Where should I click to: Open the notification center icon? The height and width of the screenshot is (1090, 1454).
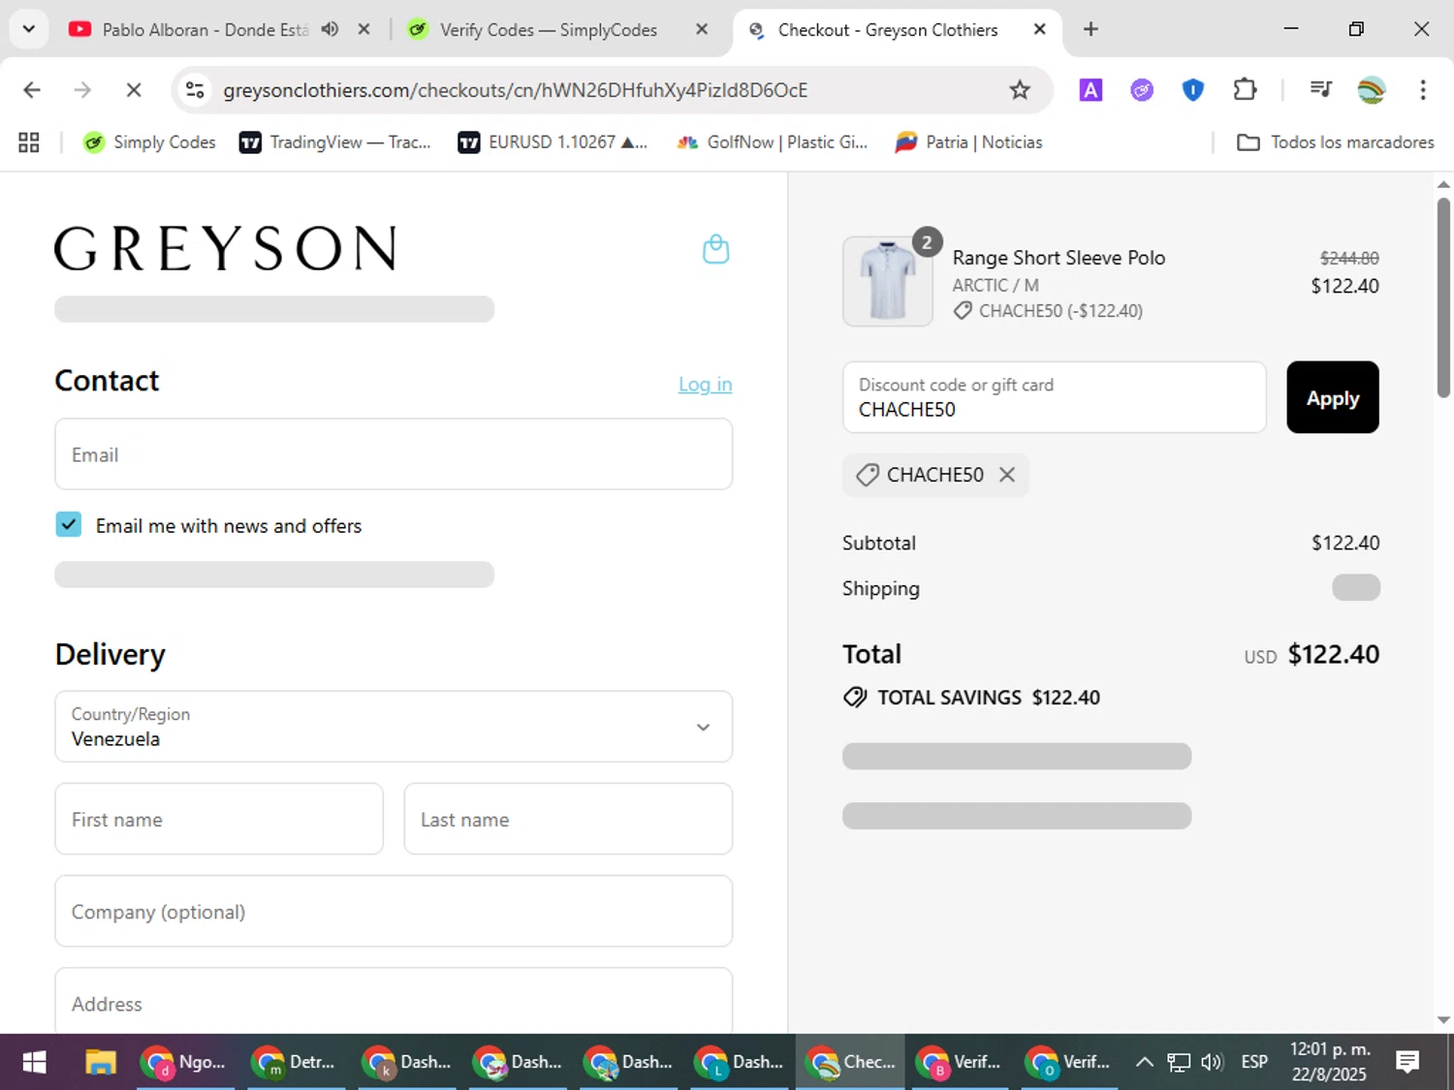coord(1407,1062)
